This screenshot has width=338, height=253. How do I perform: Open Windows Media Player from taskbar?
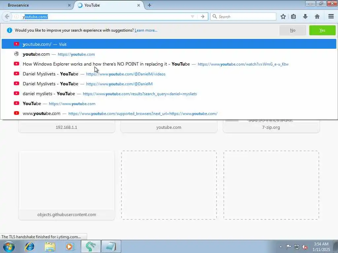[x=70, y=246]
